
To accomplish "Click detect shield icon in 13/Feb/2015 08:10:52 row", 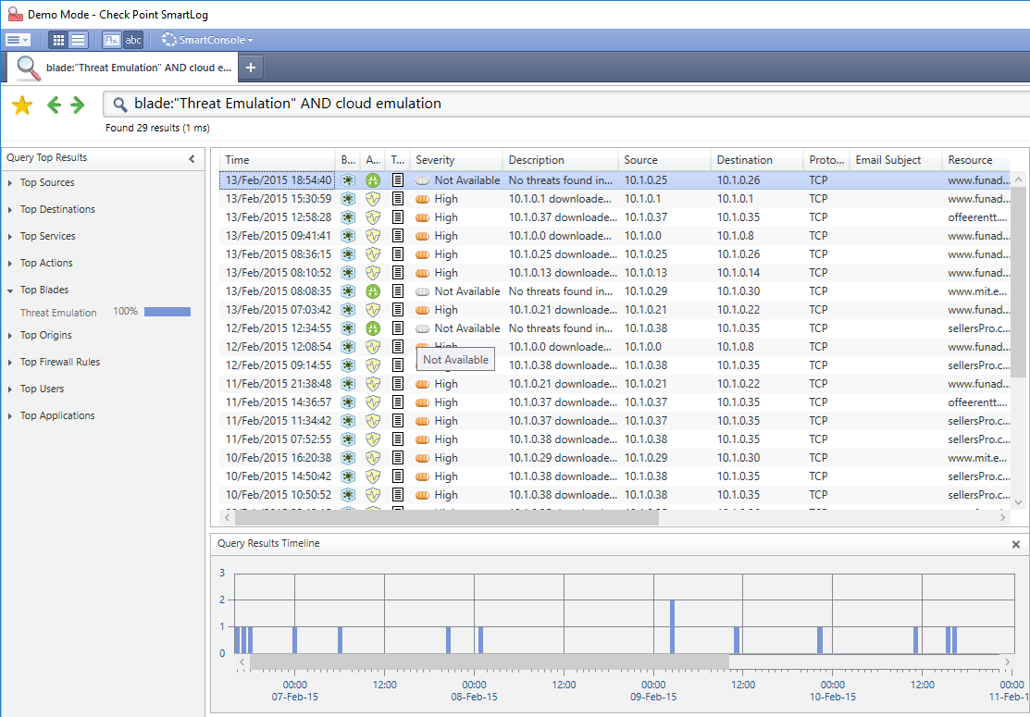I will click(x=372, y=273).
